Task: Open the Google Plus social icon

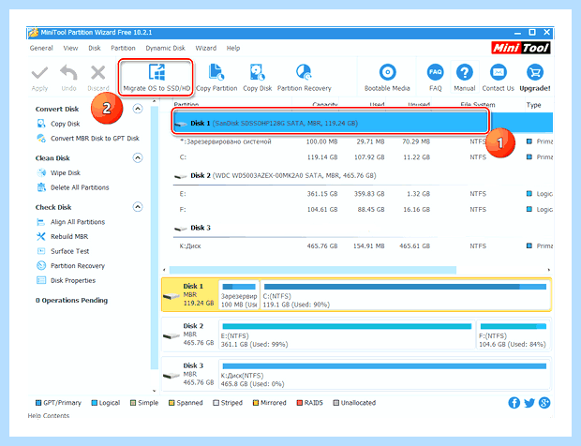Action: click(544, 403)
